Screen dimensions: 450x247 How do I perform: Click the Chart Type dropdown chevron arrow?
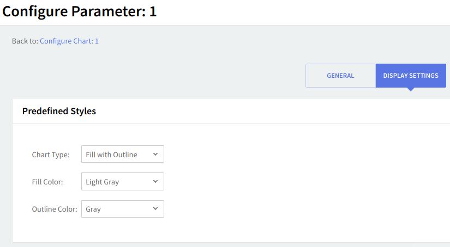click(155, 155)
